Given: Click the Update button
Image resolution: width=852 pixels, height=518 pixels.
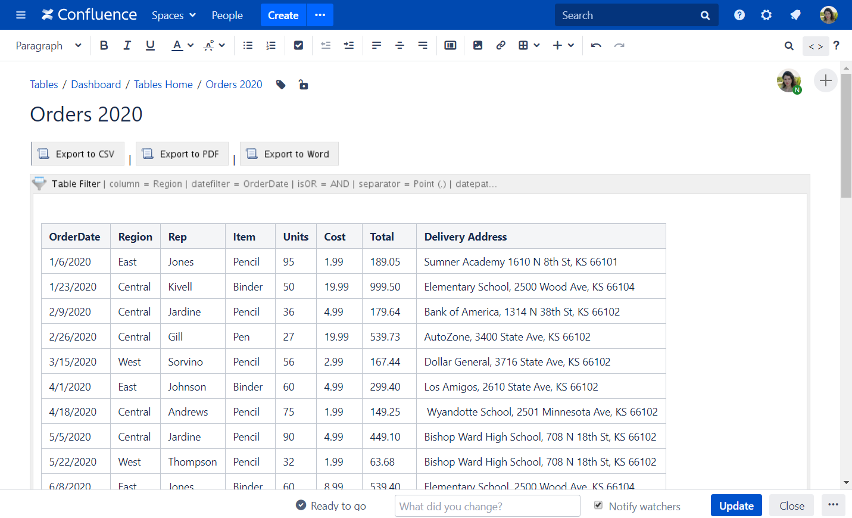Looking at the screenshot, I should [736, 505].
